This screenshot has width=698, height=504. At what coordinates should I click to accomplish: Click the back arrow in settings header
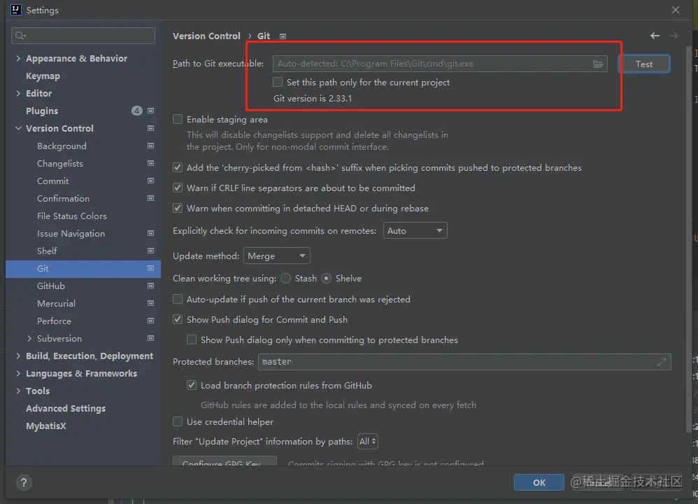click(x=655, y=36)
